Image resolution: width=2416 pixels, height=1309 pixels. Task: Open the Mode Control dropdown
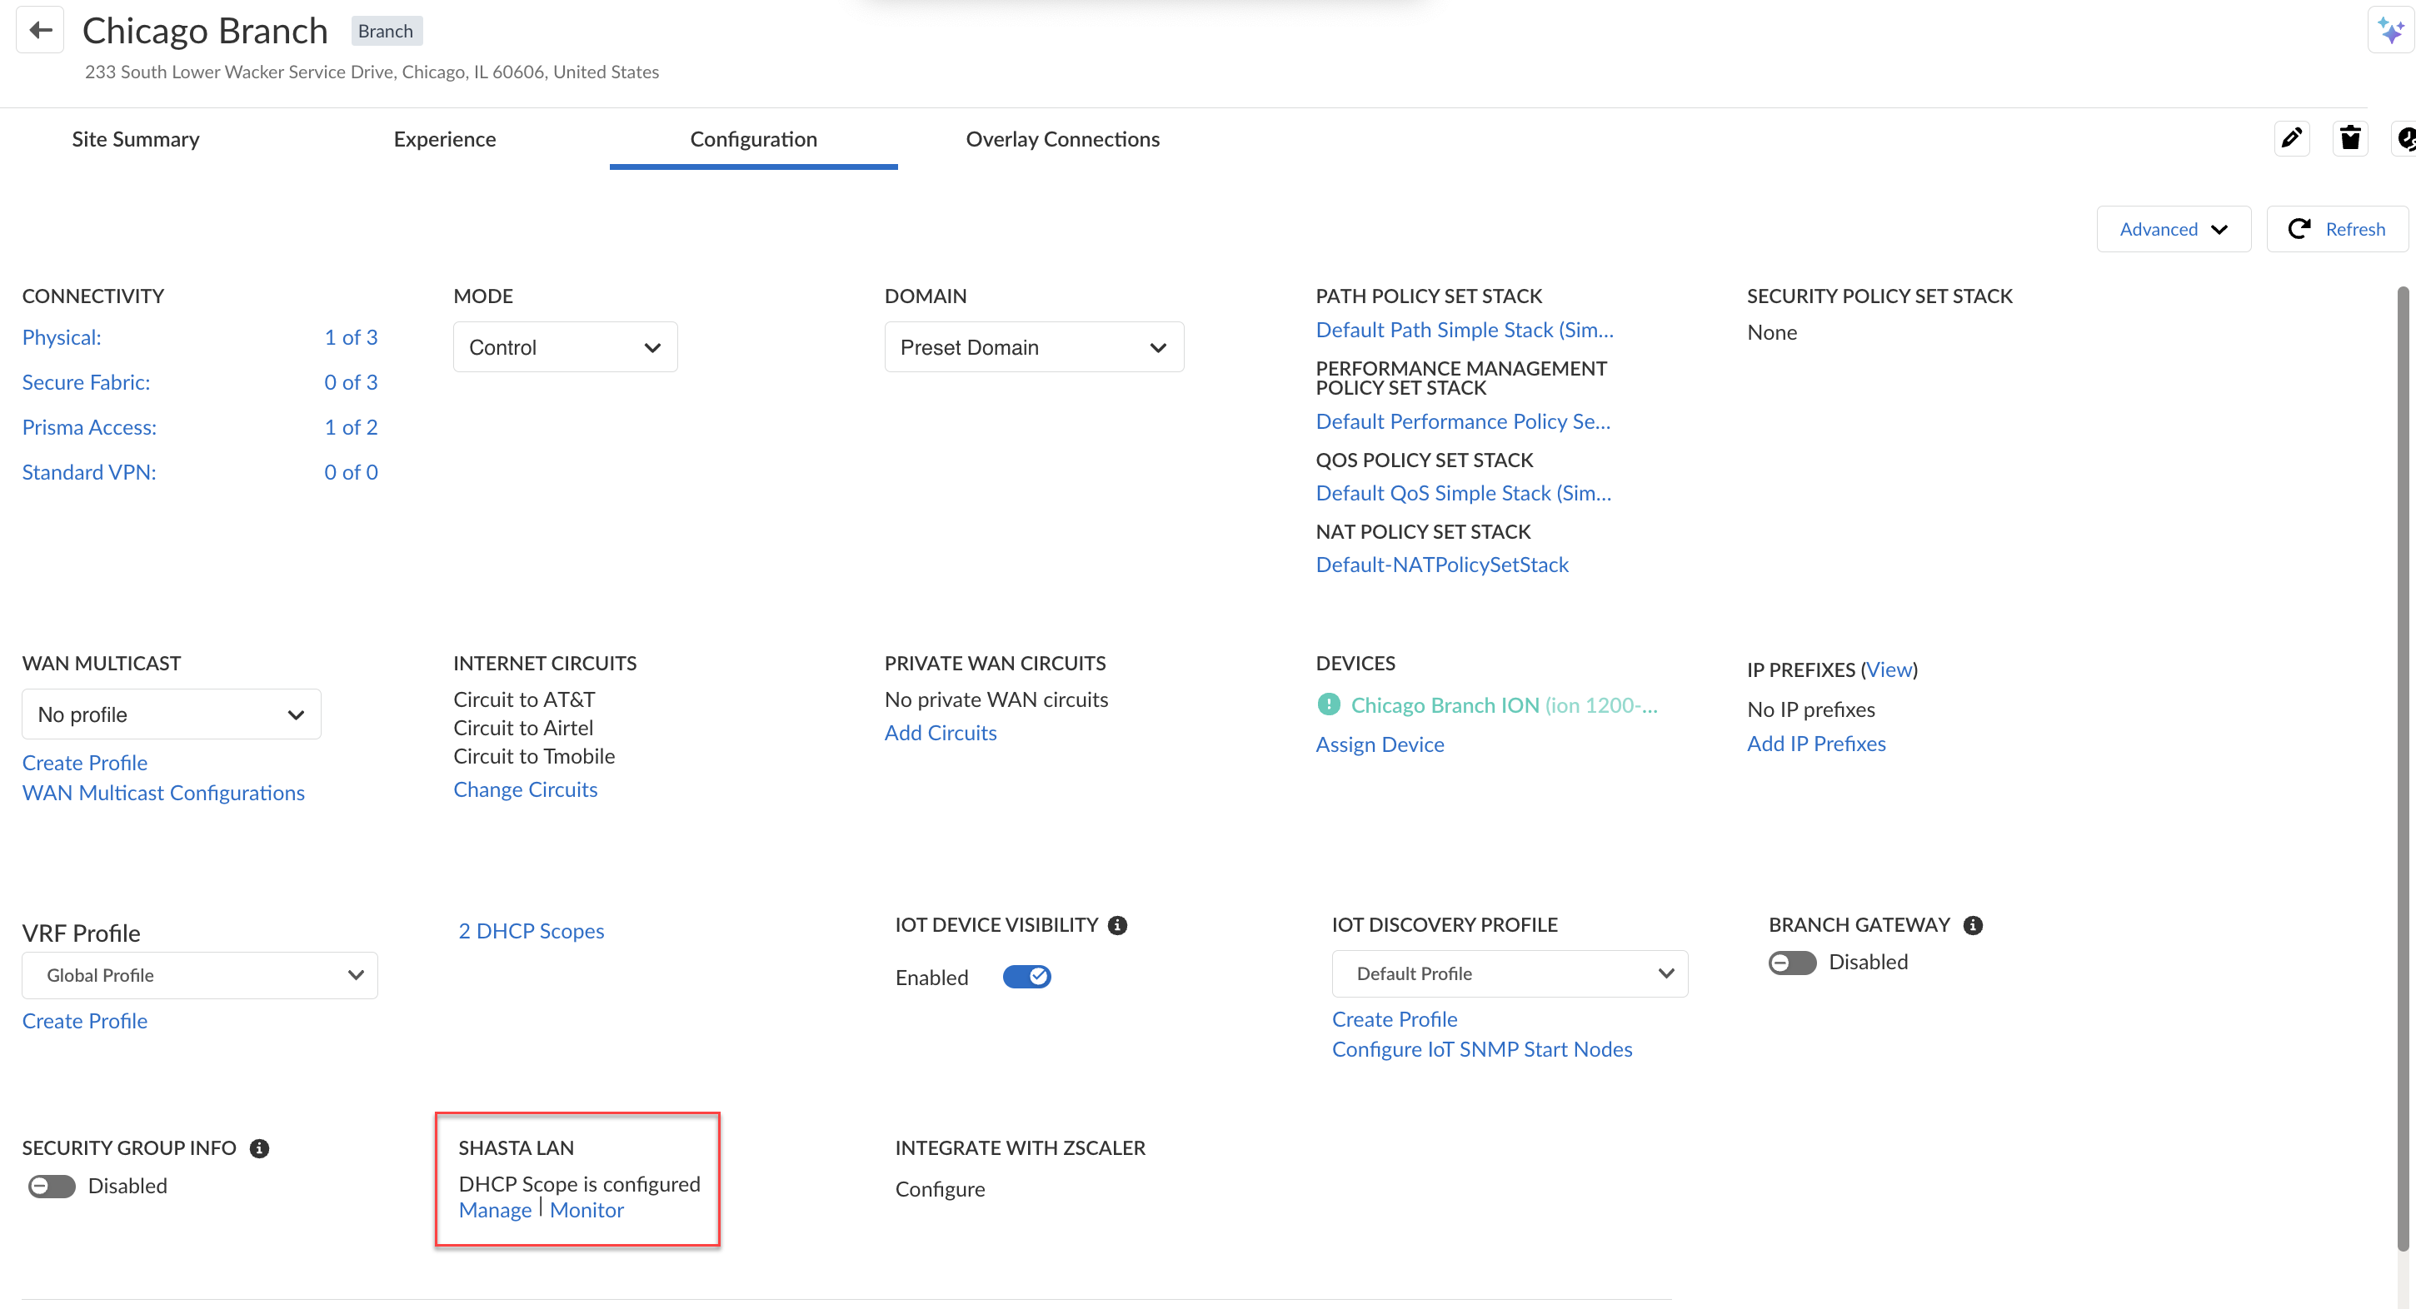pyautogui.click(x=565, y=347)
